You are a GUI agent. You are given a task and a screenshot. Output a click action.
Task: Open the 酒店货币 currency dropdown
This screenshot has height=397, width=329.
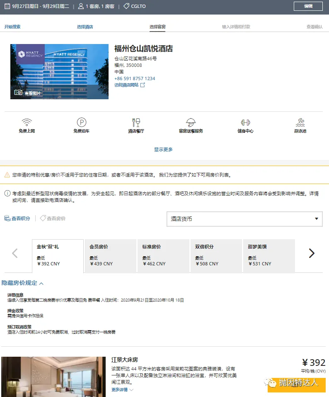244,219
